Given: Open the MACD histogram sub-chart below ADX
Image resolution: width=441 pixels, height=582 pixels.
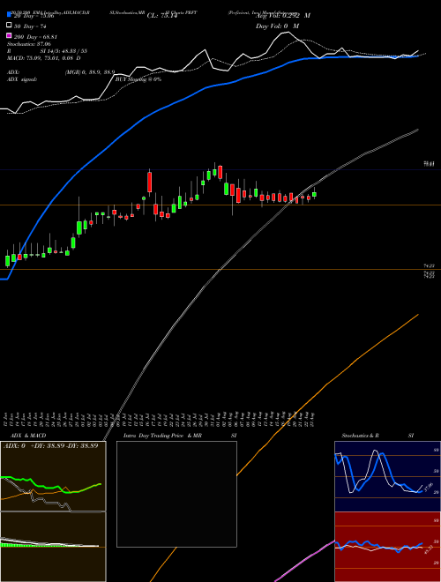Looking at the screenshot, I should (x=53, y=547).
